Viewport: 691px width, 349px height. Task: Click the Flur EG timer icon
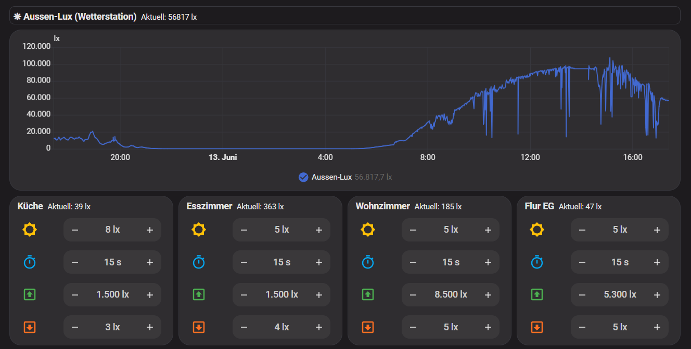[537, 262]
